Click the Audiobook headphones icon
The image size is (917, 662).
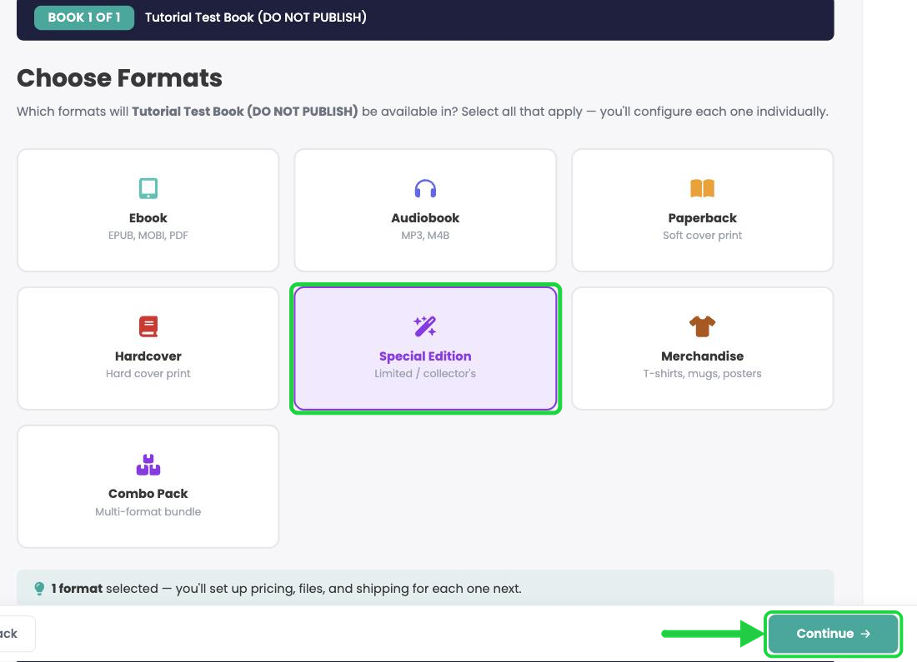click(x=425, y=188)
